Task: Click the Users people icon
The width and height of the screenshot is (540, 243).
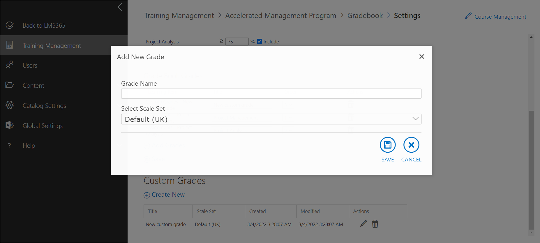Action: pyautogui.click(x=10, y=65)
